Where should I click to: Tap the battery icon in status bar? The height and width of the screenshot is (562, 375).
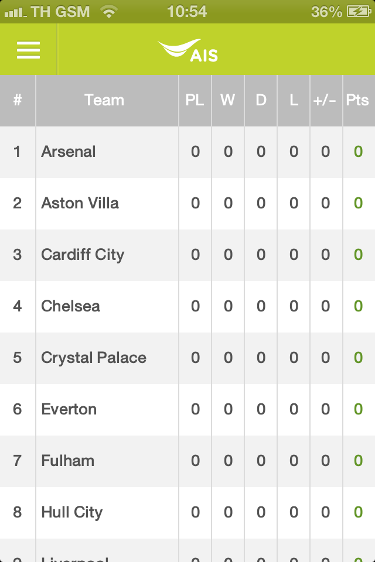point(358,11)
